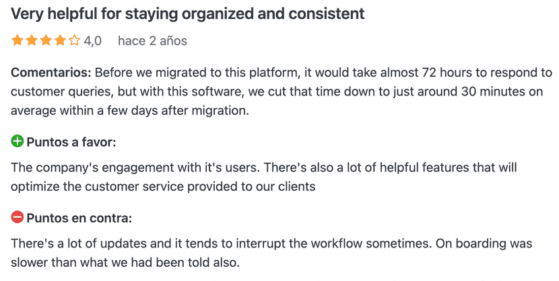Click the first filled orange star
559x281 pixels.
coord(17,41)
